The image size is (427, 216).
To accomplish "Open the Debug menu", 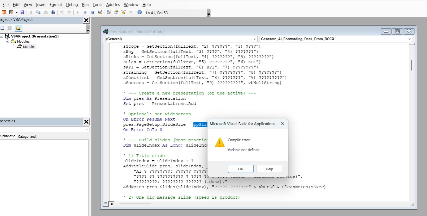I will pos(72,5).
